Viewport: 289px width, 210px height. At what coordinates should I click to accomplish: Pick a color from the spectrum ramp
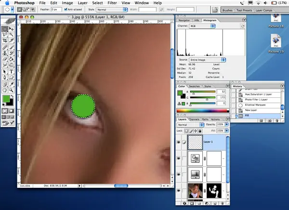point(203,111)
